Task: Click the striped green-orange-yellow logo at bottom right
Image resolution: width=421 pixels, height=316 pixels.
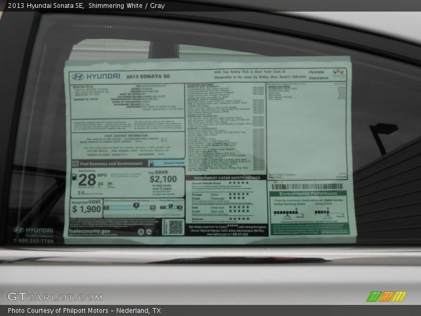Action: click(386, 297)
